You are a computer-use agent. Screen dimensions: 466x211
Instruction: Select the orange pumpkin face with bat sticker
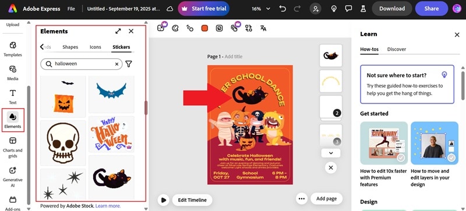click(x=63, y=96)
